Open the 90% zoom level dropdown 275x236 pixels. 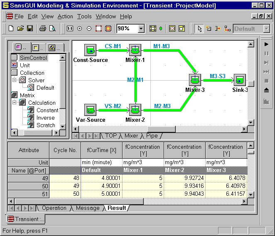click(x=141, y=29)
